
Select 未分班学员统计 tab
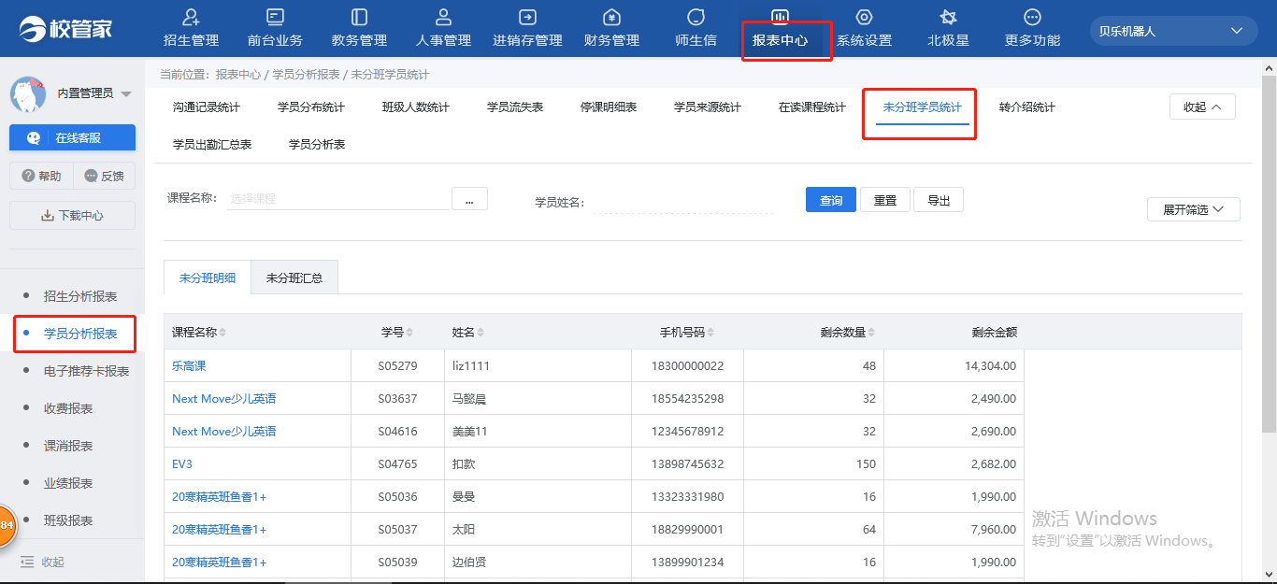[x=923, y=107]
